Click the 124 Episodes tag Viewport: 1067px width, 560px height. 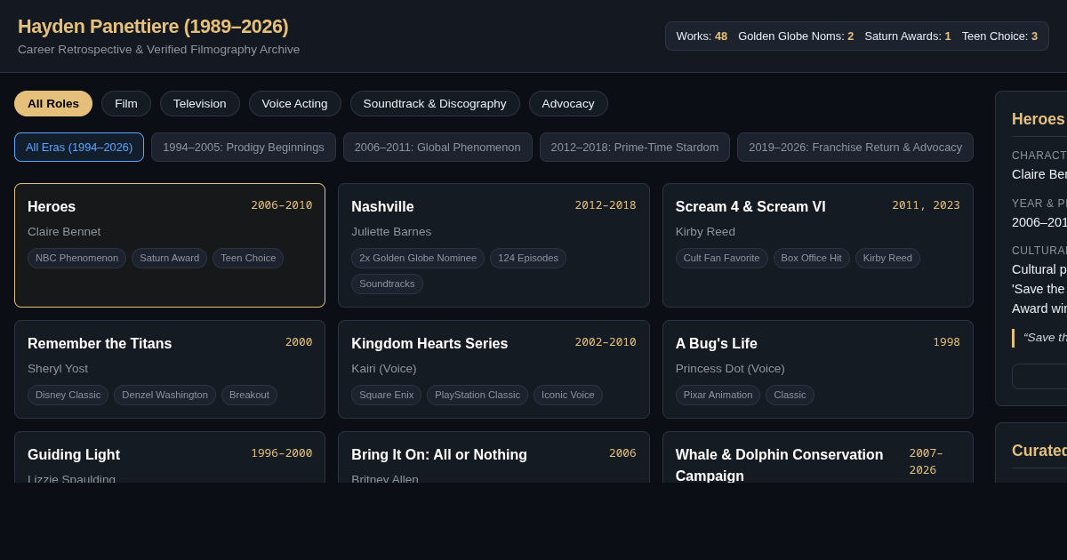click(528, 259)
